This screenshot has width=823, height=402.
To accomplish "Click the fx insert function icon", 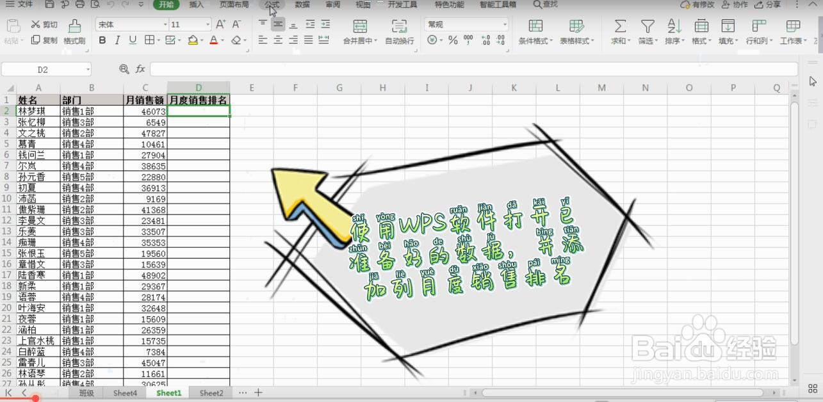I will click(140, 69).
